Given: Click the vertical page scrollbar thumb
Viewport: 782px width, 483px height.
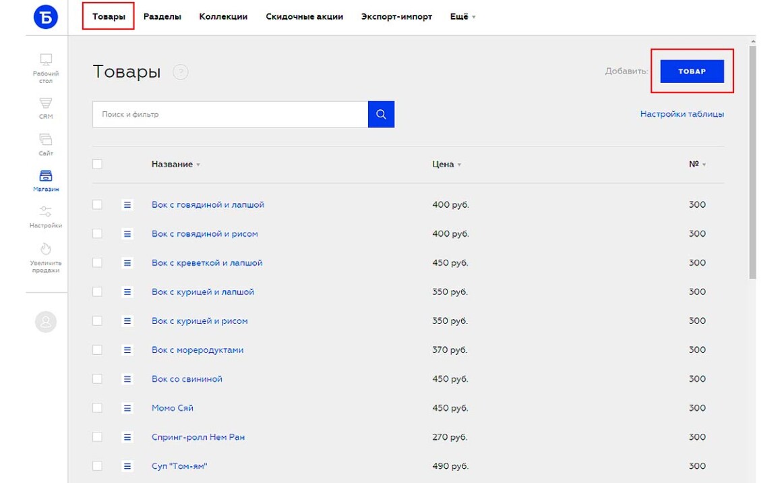Looking at the screenshot, I should [x=752, y=162].
